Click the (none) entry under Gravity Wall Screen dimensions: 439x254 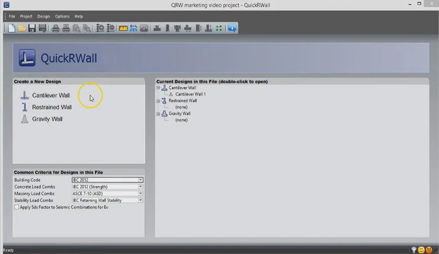tap(181, 120)
